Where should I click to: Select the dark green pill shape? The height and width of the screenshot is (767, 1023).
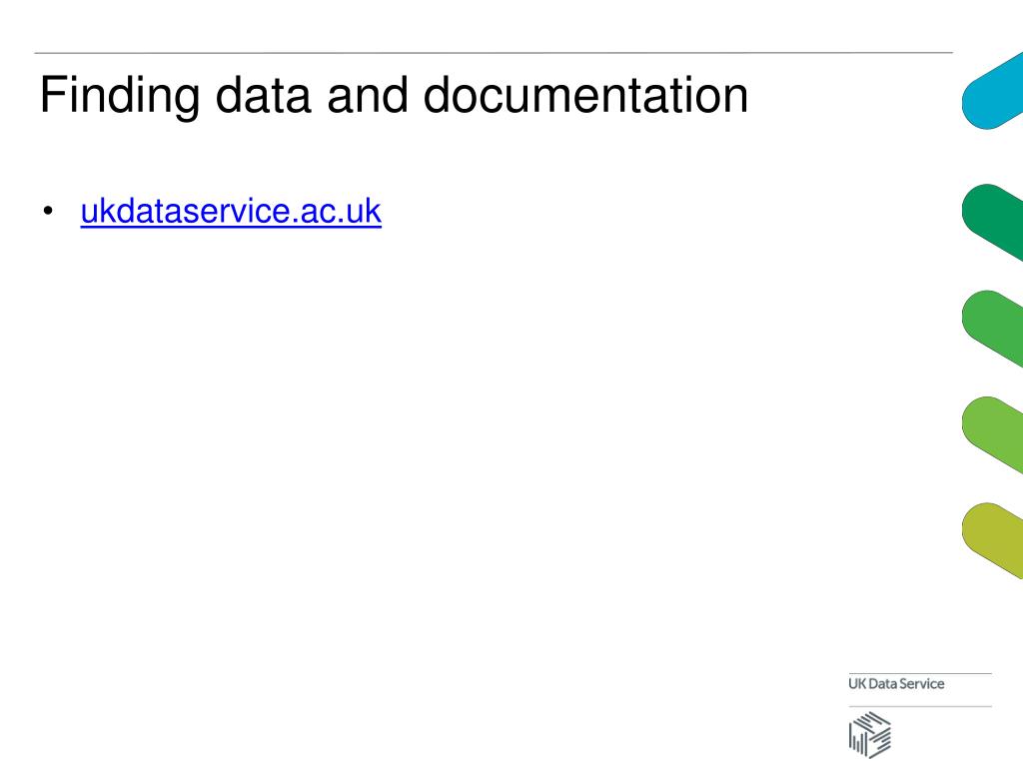pos(994,220)
